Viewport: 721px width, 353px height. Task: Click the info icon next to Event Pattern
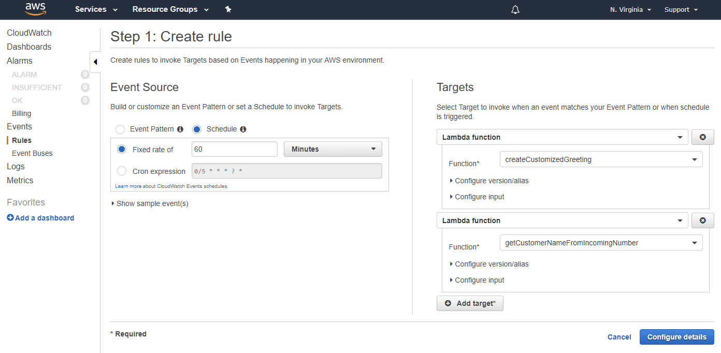tap(179, 129)
